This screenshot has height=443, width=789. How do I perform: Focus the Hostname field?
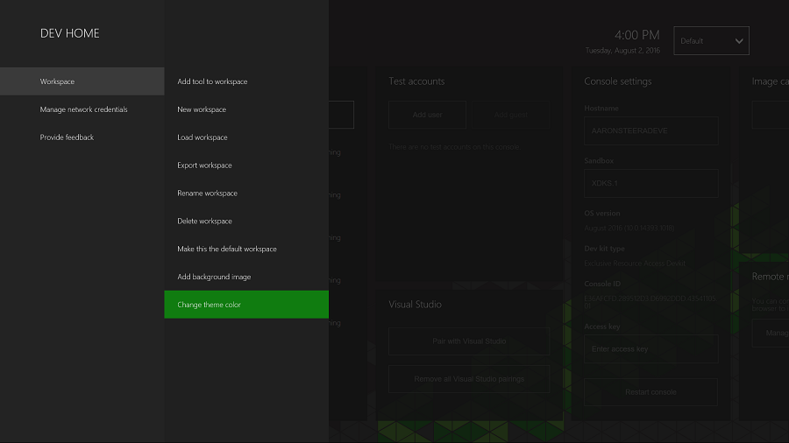click(651, 130)
